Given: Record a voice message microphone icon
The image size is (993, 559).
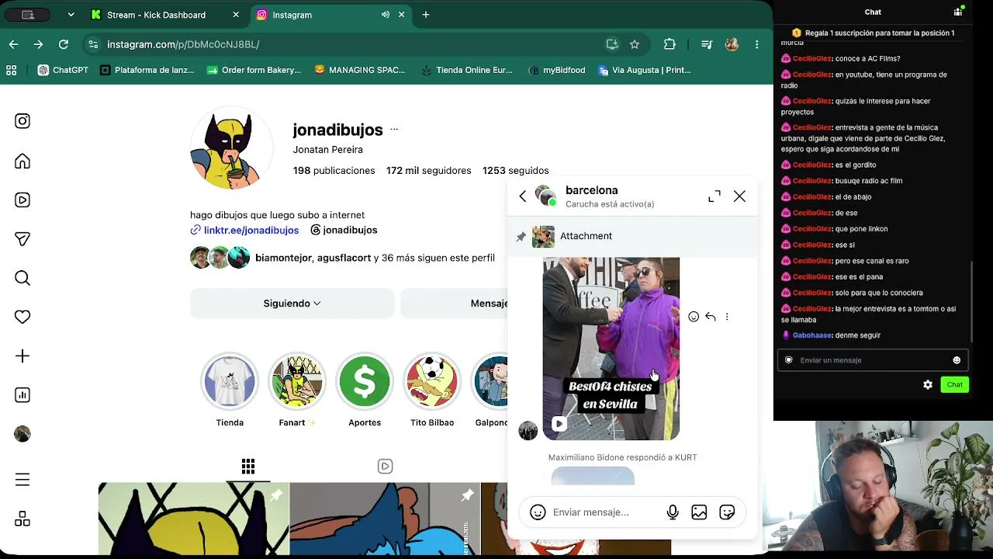Looking at the screenshot, I should (x=673, y=512).
